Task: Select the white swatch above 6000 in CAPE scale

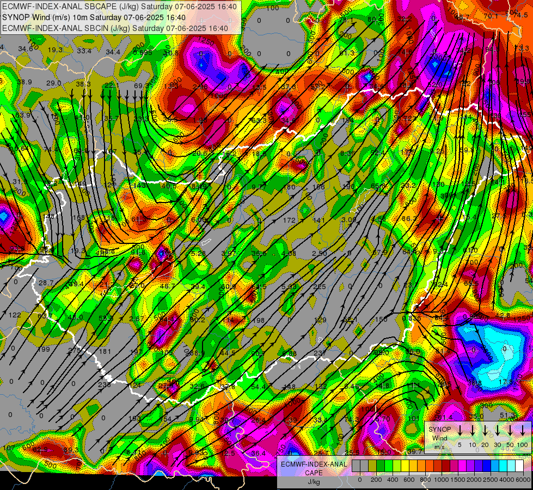Action: click(519, 466)
